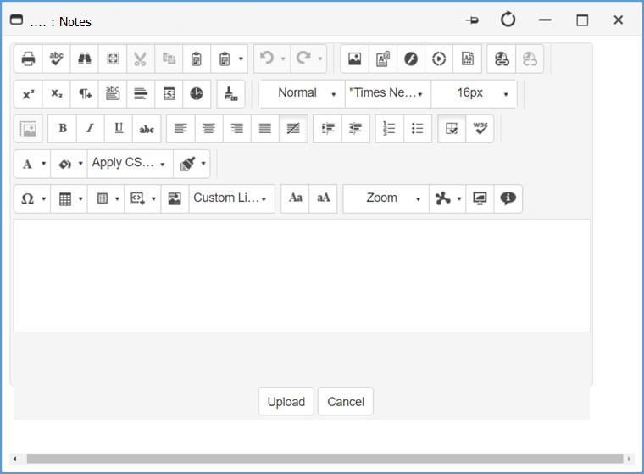Open the Normal paragraph style dropdown

pos(302,93)
